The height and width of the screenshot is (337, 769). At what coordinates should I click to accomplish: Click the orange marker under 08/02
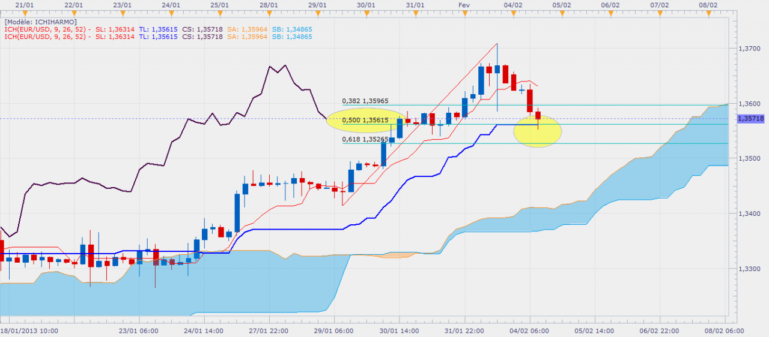[709, 12]
